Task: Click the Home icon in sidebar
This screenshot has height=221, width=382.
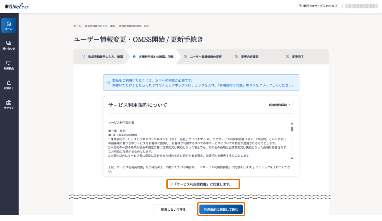Action: coord(9,24)
